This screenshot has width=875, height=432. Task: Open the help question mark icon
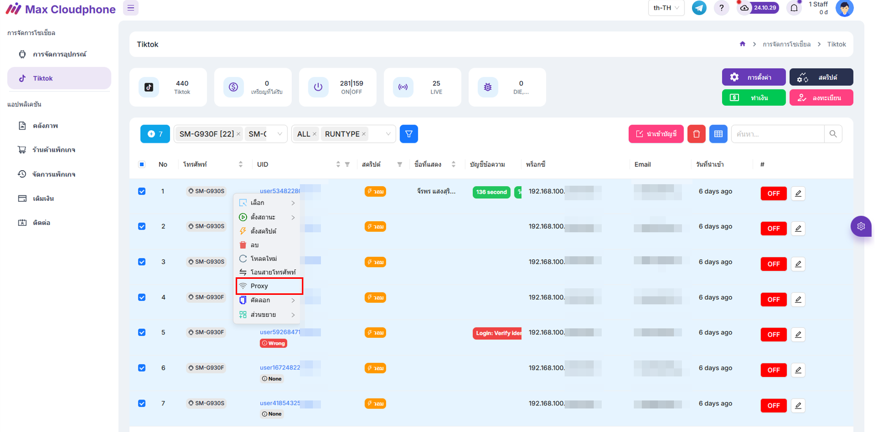click(721, 8)
